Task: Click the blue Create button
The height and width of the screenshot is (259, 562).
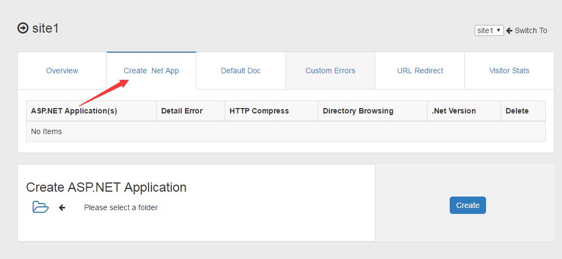Action: pyautogui.click(x=468, y=205)
